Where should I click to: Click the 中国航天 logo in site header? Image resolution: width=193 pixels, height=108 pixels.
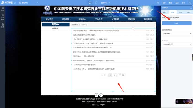click(x=47, y=10)
